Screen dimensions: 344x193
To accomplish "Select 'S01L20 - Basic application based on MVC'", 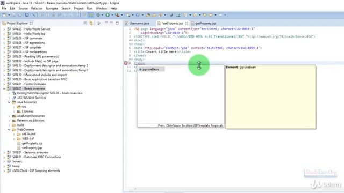I will 40,79.
